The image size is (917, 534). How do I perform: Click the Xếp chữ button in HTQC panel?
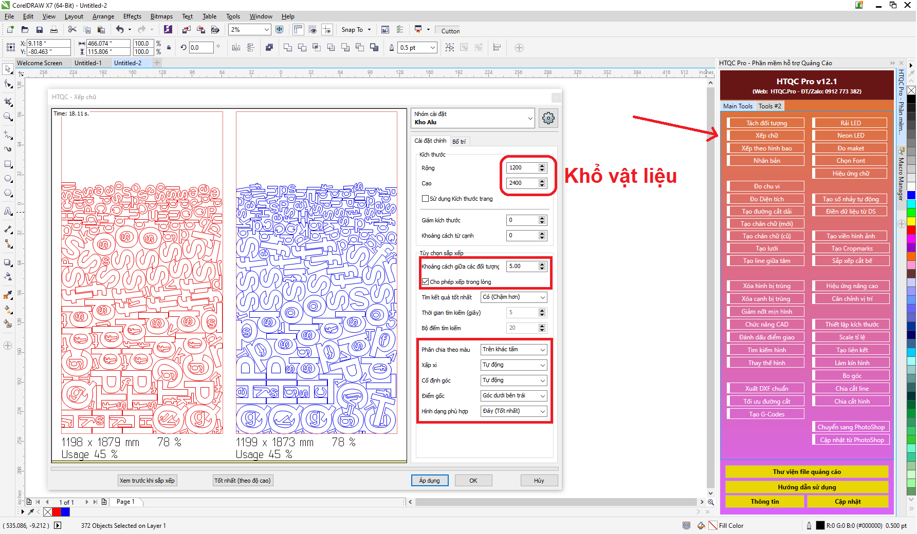coord(766,136)
